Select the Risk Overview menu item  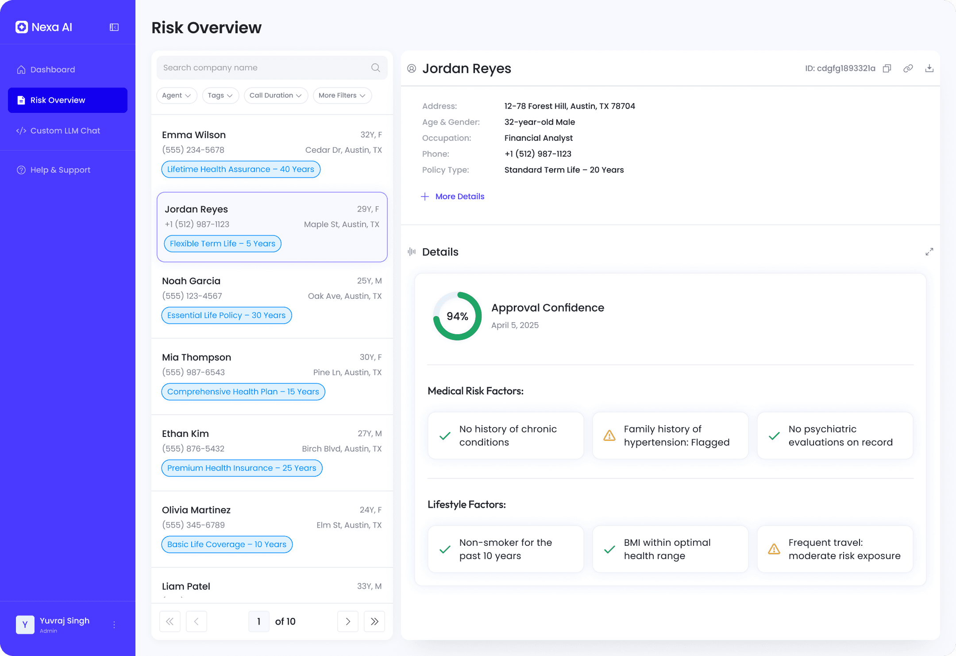pos(58,100)
